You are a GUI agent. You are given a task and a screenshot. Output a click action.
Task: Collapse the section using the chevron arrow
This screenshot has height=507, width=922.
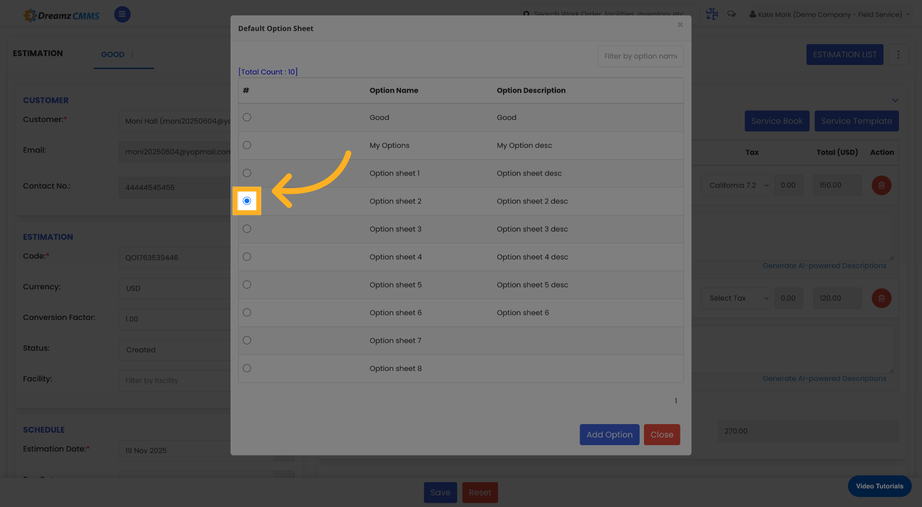pos(895,100)
